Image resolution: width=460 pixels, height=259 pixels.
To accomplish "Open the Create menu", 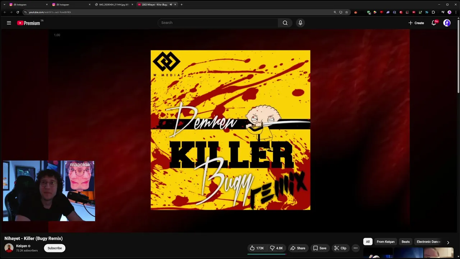I will pyautogui.click(x=416, y=23).
